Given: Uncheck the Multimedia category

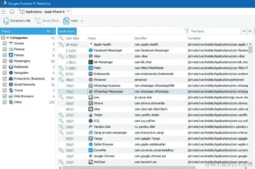Looking at the screenshot, I should (5, 67).
